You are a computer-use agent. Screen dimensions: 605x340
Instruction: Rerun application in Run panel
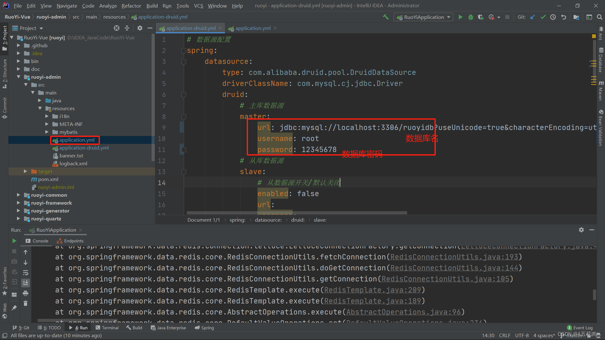(x=14, y=241)
